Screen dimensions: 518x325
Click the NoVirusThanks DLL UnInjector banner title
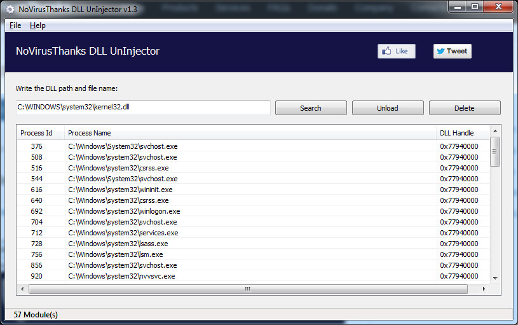[88, 51]
